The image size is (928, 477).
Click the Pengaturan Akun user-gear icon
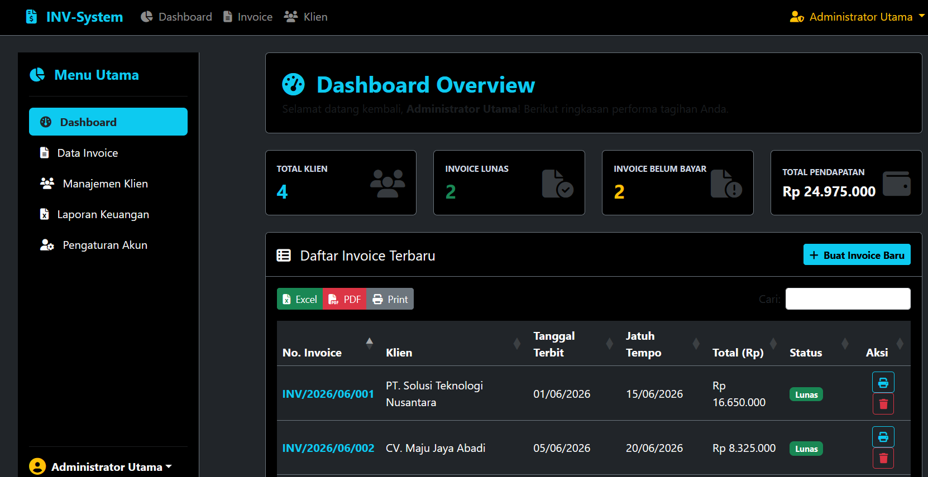click(47, 245)
